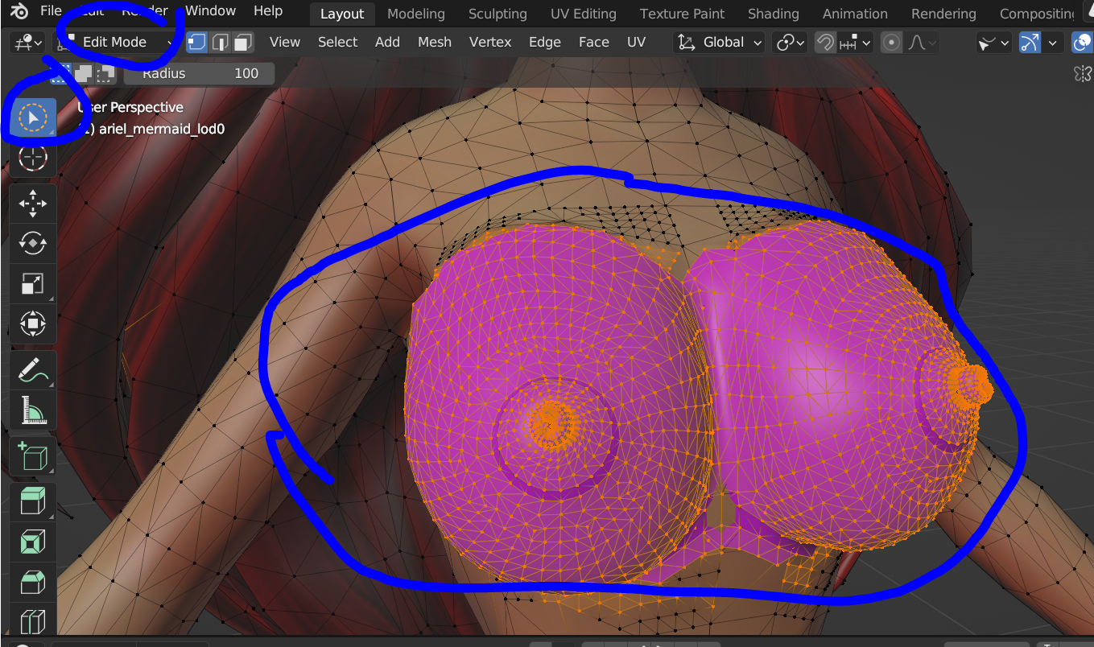Switch to face select mode
The image size is (1094, 647).
243,43
